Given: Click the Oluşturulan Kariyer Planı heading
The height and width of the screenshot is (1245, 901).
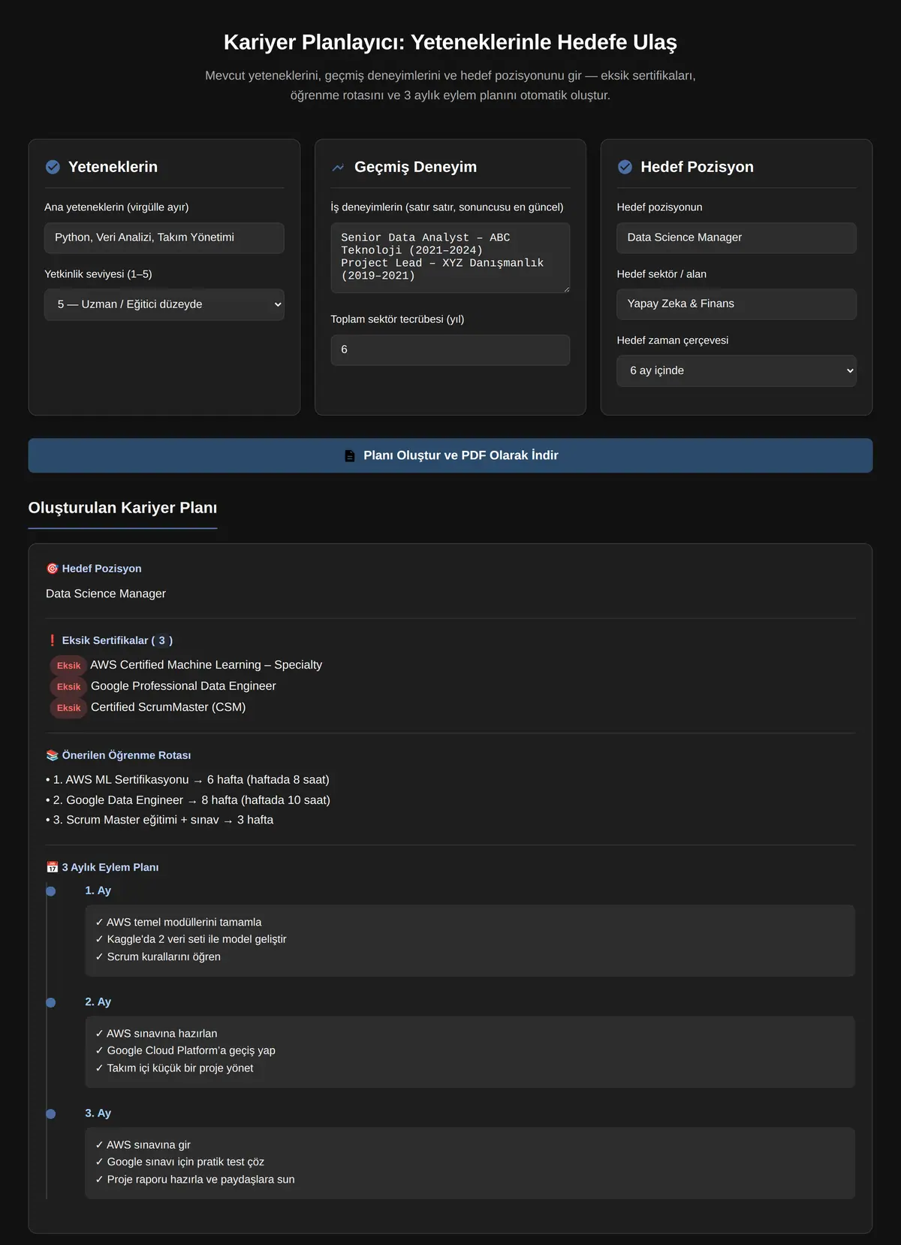Looking at the screenshot, I should point(122,508).
